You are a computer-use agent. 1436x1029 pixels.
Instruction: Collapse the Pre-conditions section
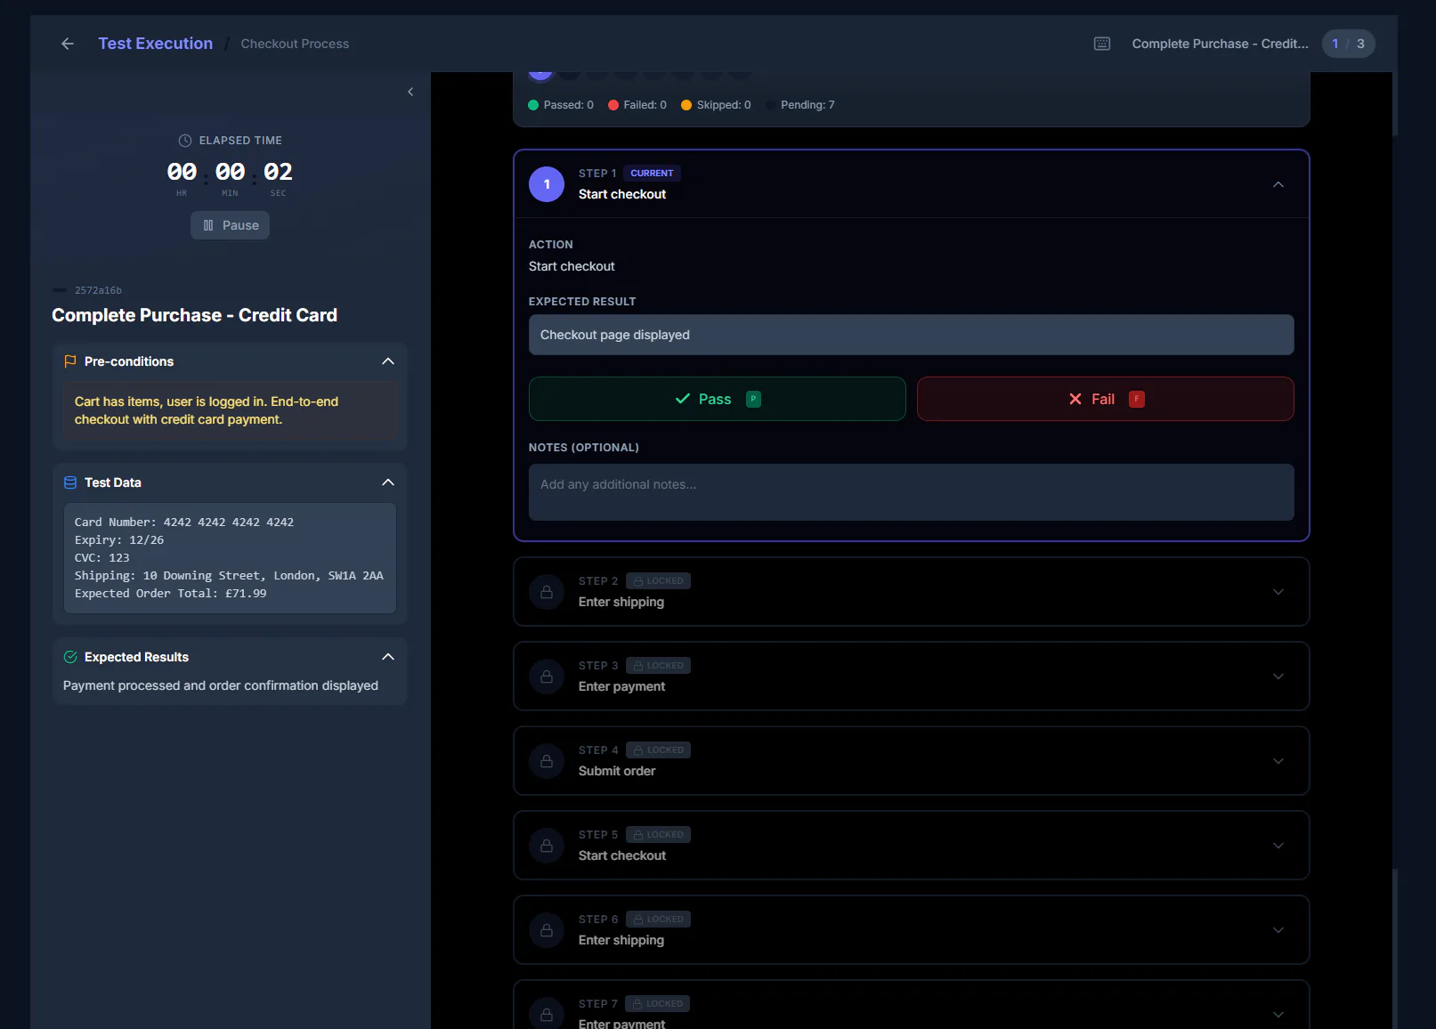click(x=388, y=361)
